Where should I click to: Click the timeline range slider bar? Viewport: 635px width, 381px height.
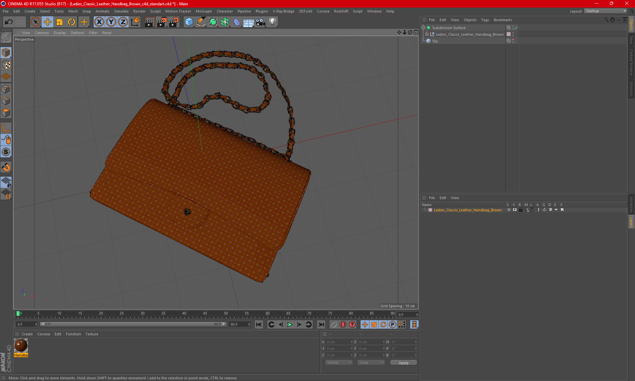133,324
